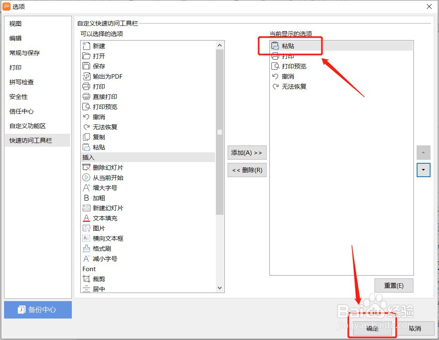Select the 撤消 undo icon in left list
The height and width of the screenshot is (340, 439).
pyautogui.click(x=86, y=117)
